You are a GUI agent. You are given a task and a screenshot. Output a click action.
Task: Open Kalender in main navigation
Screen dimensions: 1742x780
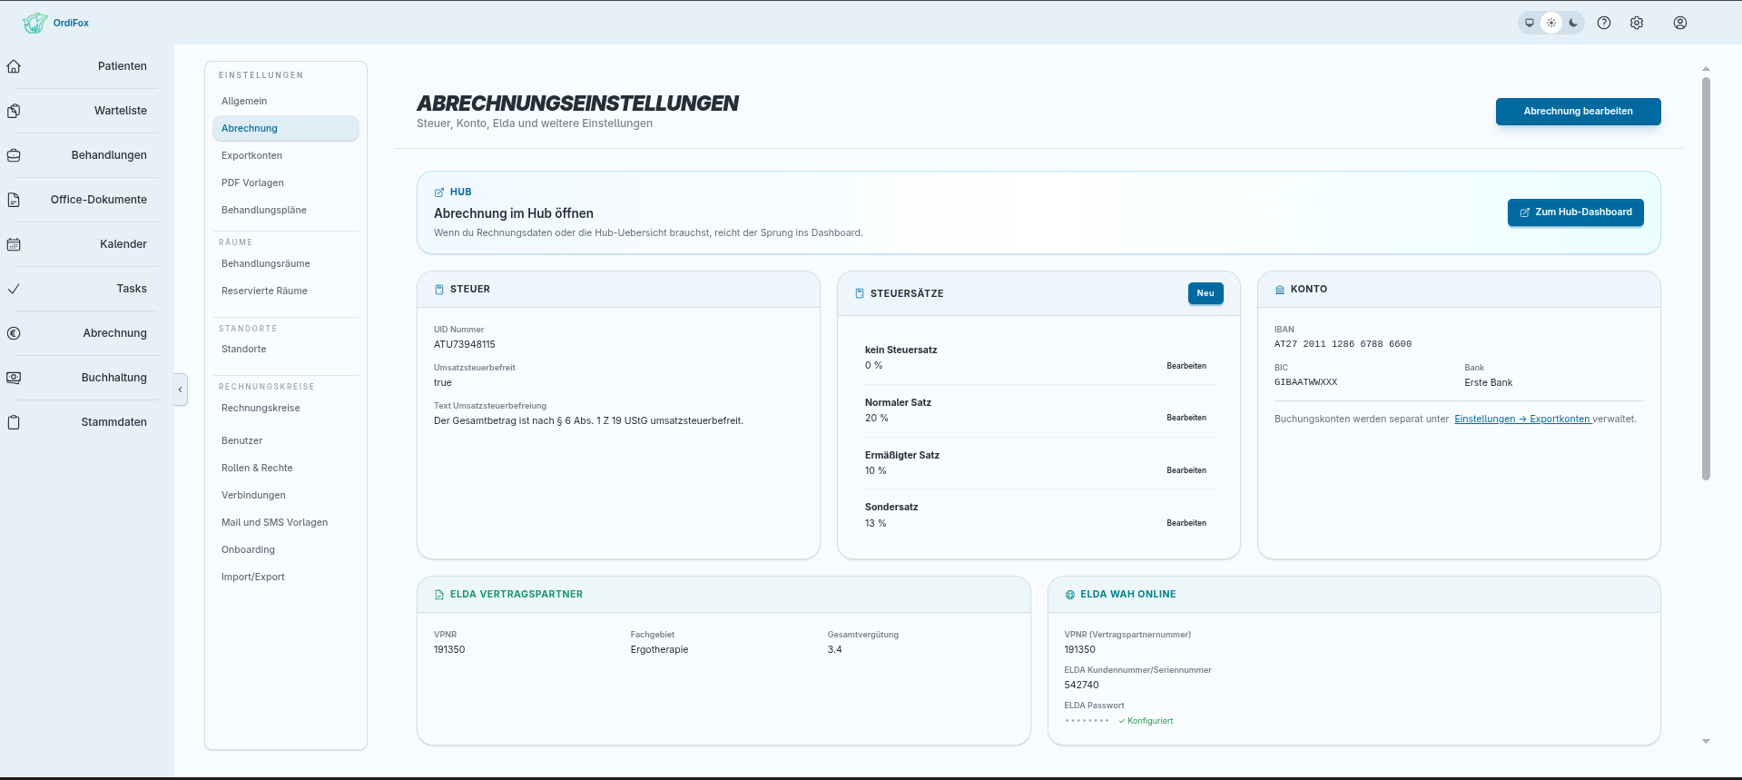pos(123,244)
